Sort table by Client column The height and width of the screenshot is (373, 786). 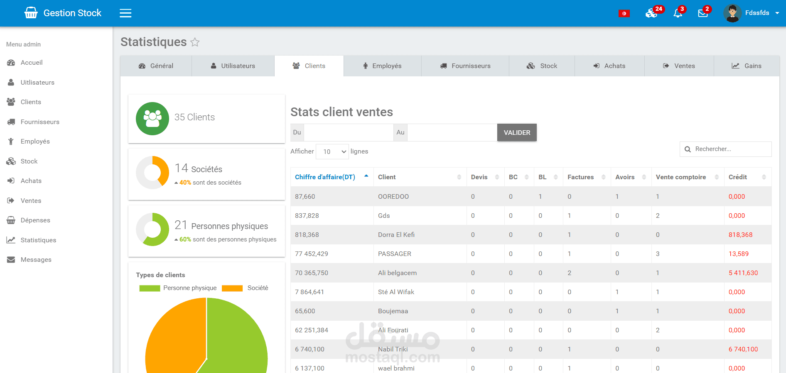click(x=420, y=177)
